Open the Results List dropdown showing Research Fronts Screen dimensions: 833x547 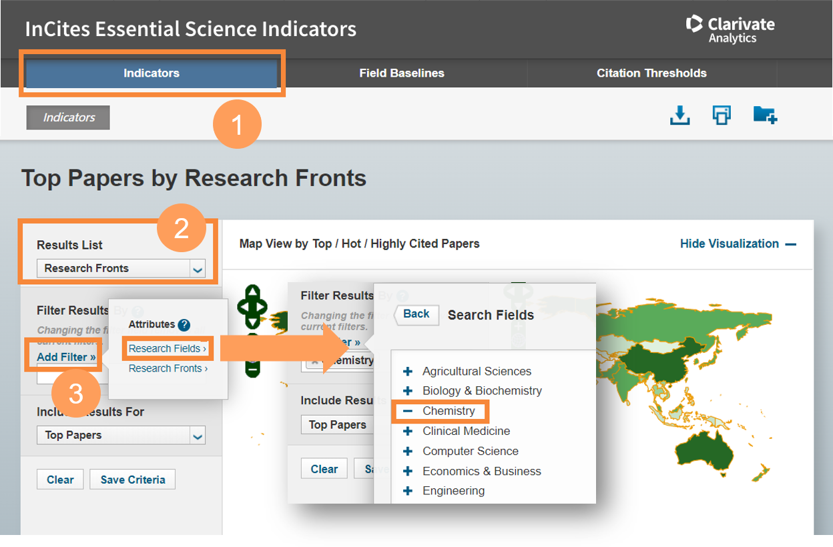121,269
